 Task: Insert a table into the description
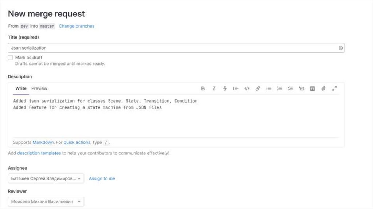pyautogui.click(x=313, y=88)
